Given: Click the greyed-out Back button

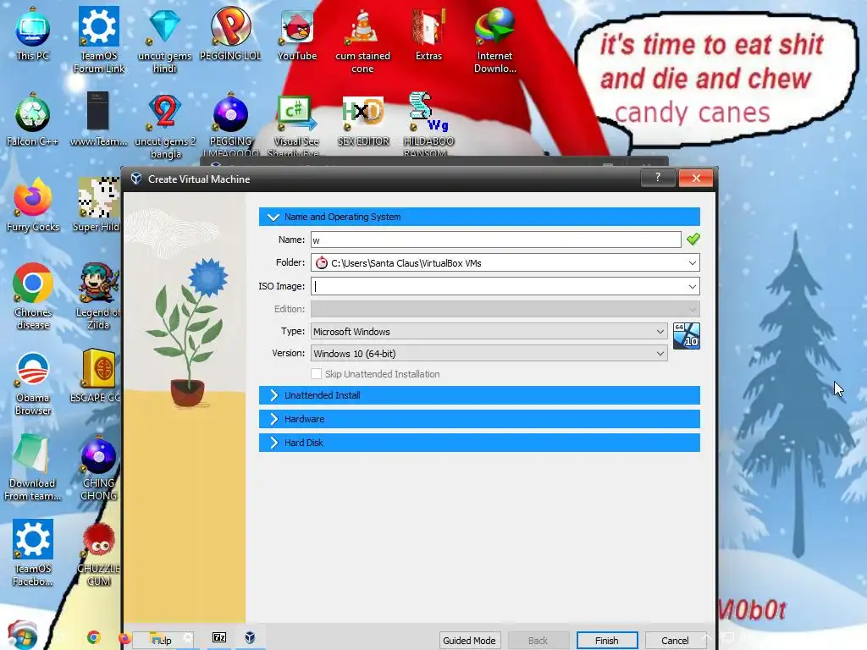Looking at the screenshot, I should pos(538,641).
